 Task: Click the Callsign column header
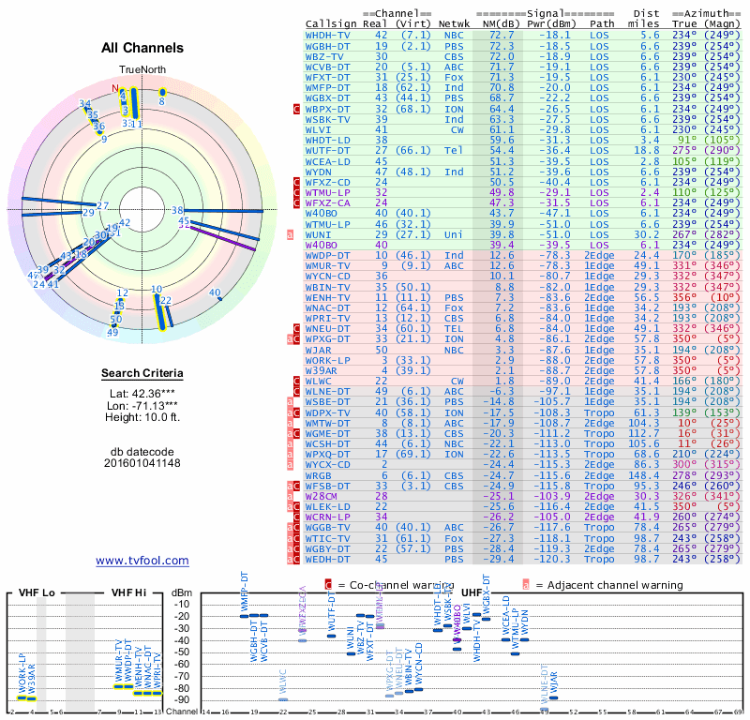(x=332, y=23)
